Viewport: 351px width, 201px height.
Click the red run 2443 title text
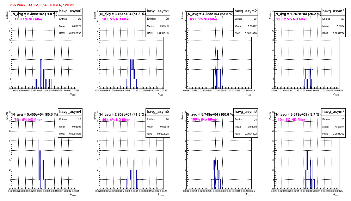[42, 5]
